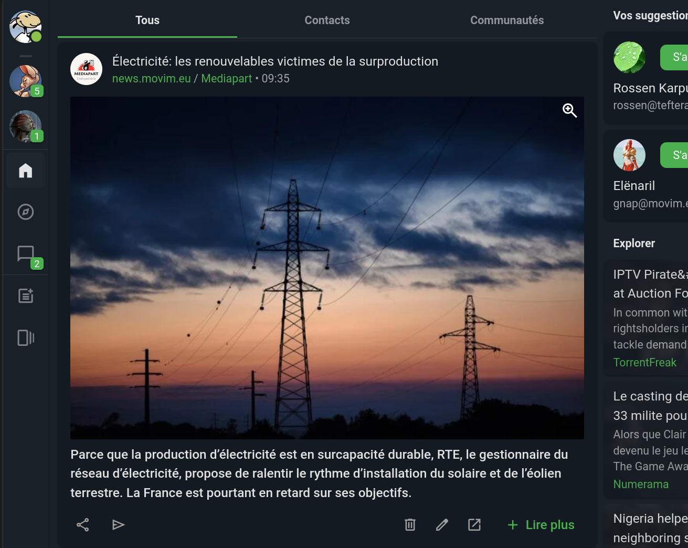
Task: Delete the post with trash icon
Action: coord(410,525)
